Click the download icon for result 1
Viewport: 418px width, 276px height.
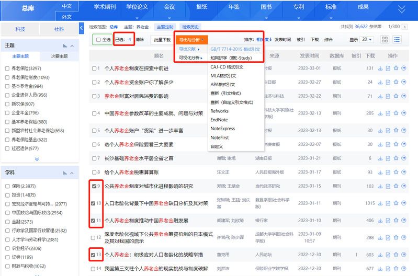(380, 68)
